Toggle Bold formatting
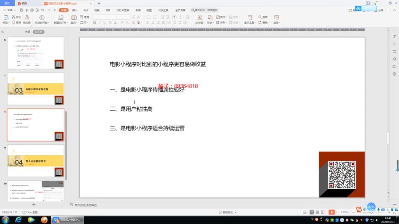The width and height of the screenshot is (399, 224). [x=94, y=22]
